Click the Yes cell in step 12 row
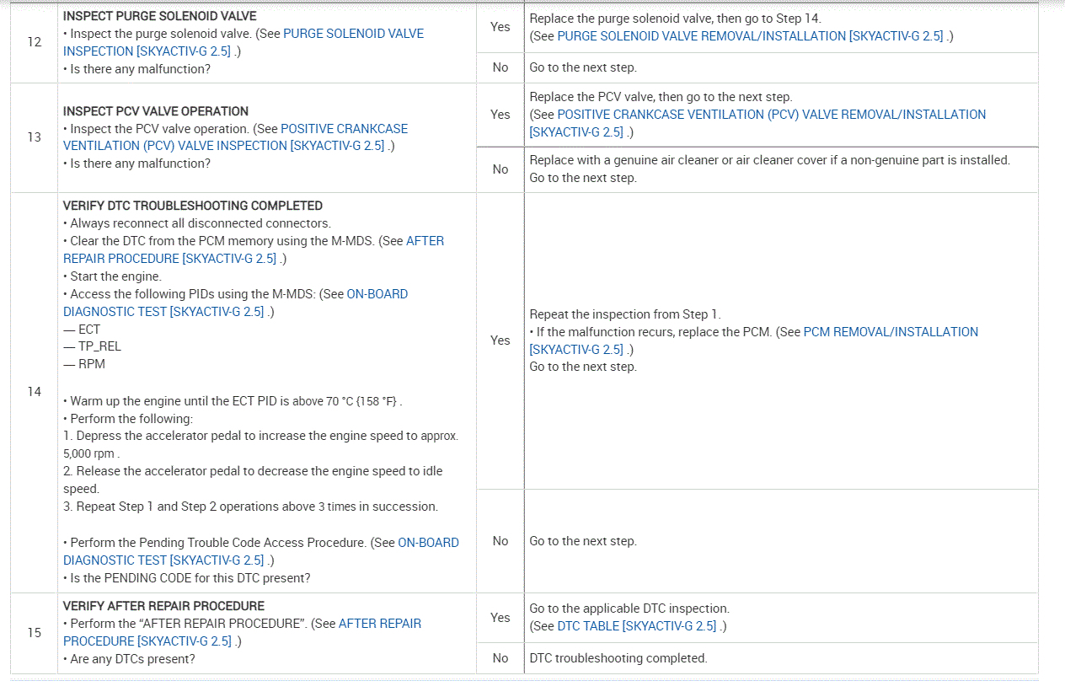Viewport: 1065px width, 697px height. point(500,27)
